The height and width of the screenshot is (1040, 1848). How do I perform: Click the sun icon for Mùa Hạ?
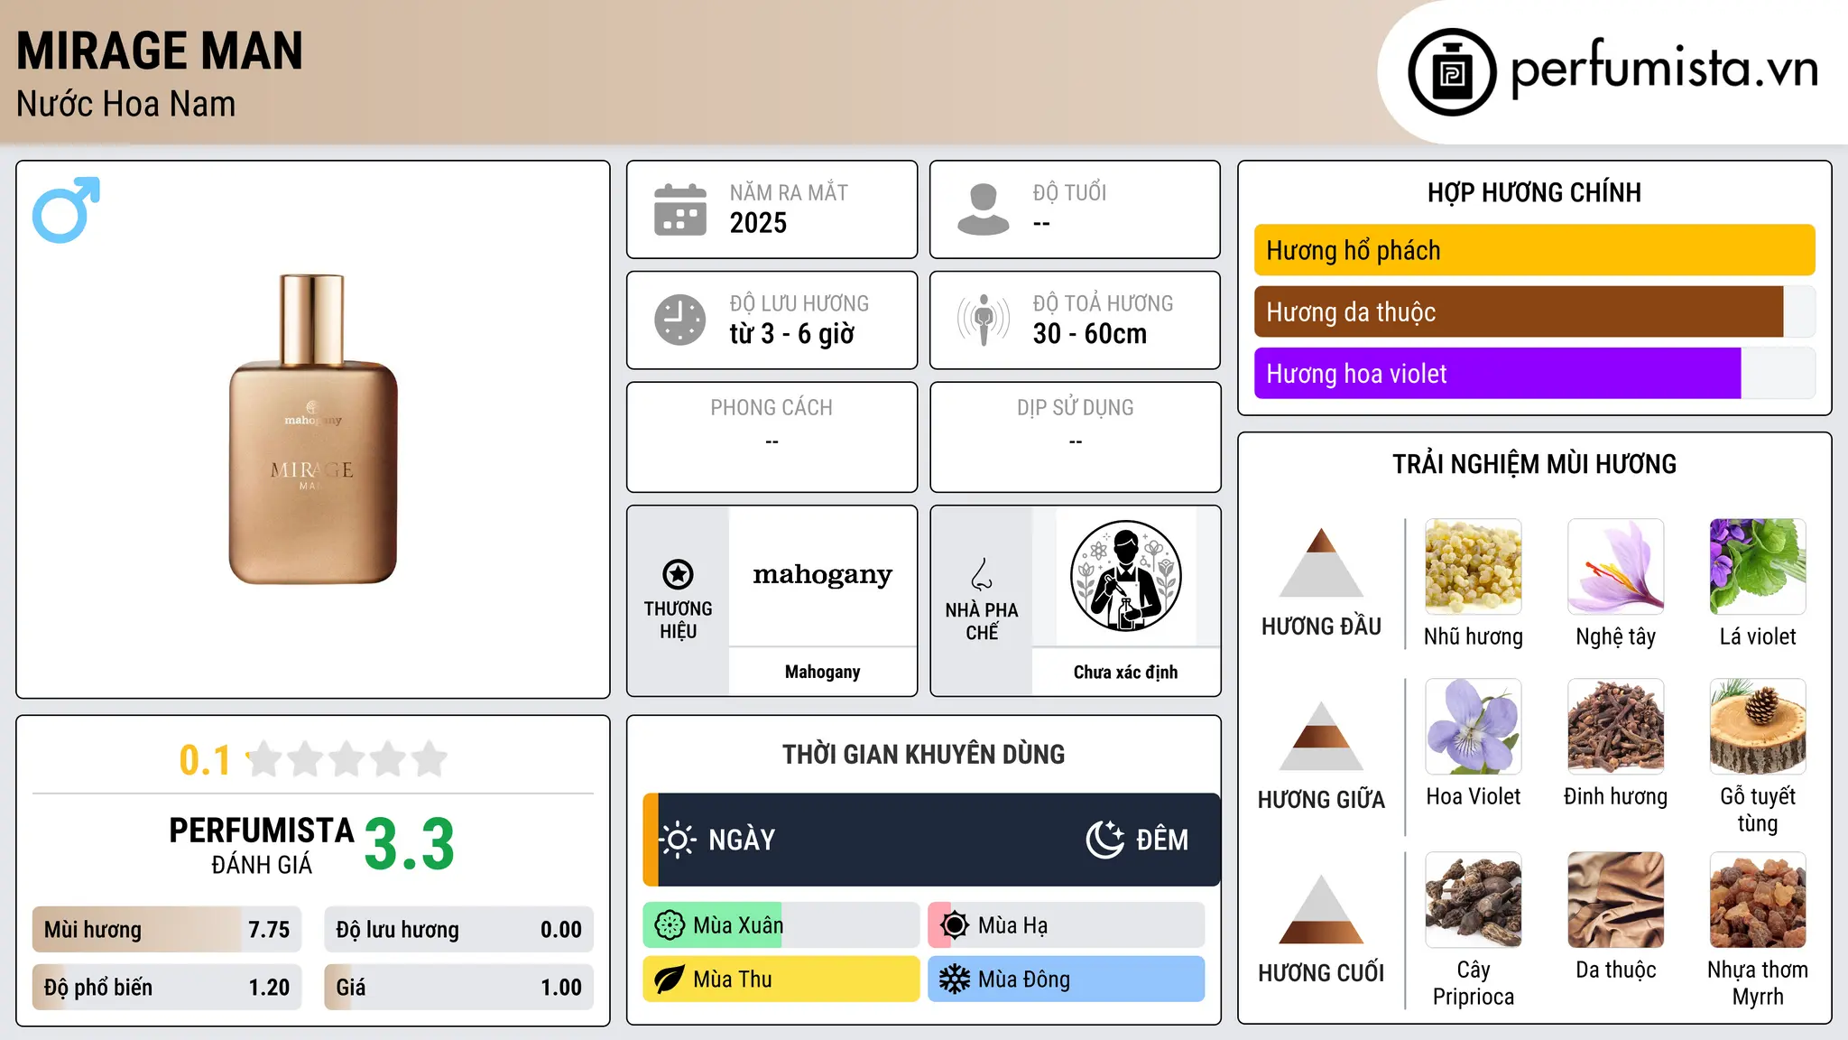coord(955,925)
